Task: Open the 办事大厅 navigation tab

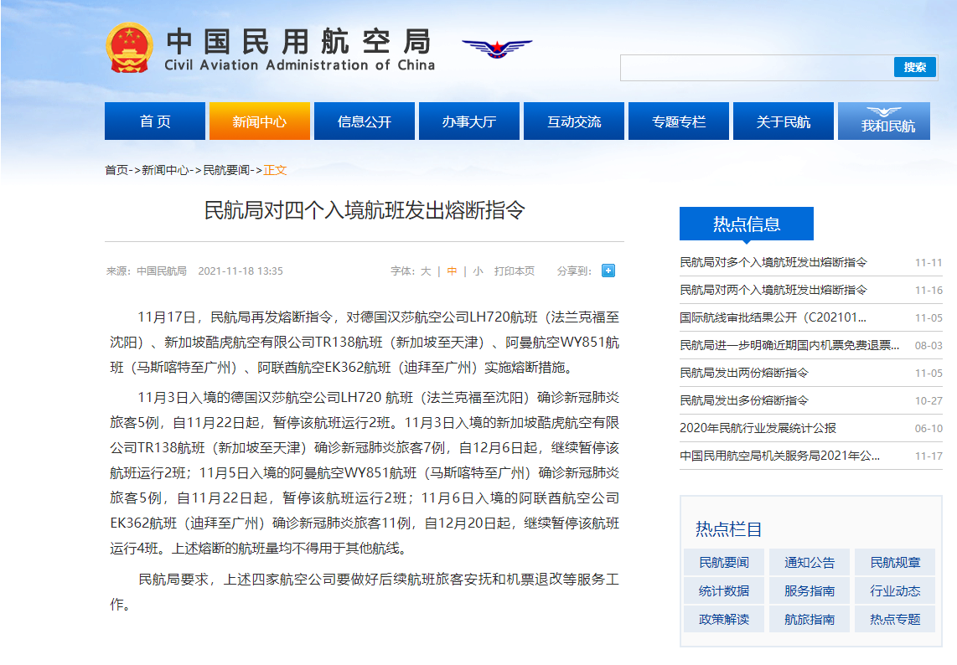Action: click(469, 121)
